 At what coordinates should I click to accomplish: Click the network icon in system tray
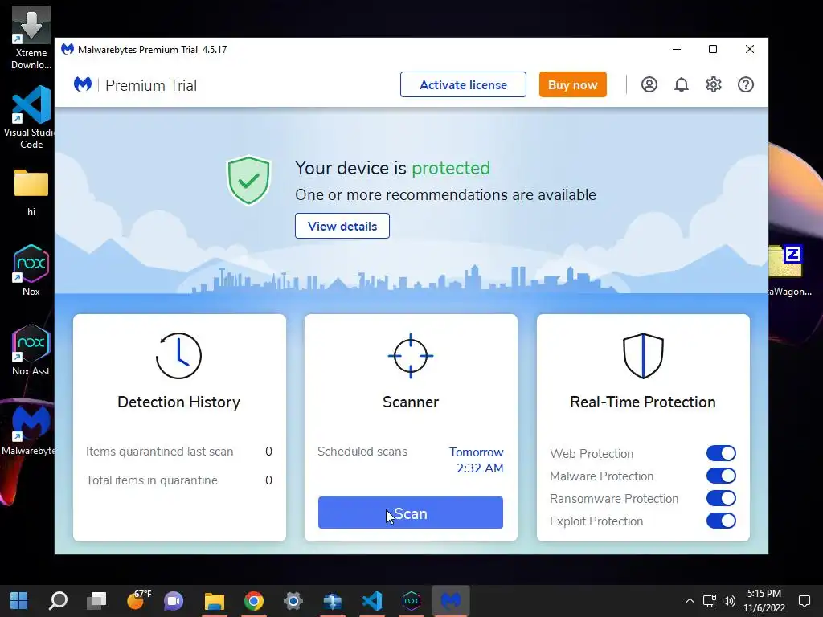click(x=710, y=601)
